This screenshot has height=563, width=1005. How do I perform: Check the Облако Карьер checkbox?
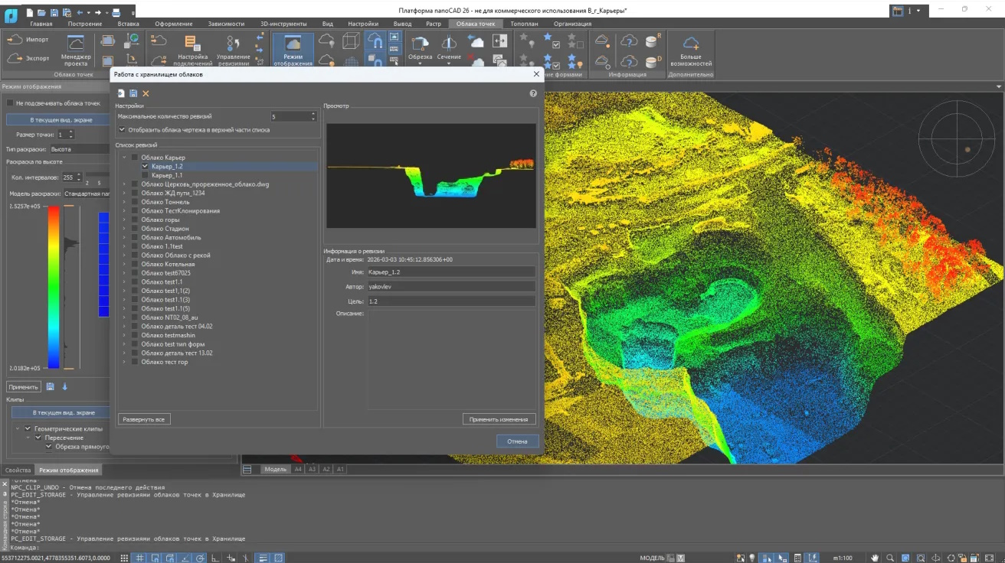135,158
